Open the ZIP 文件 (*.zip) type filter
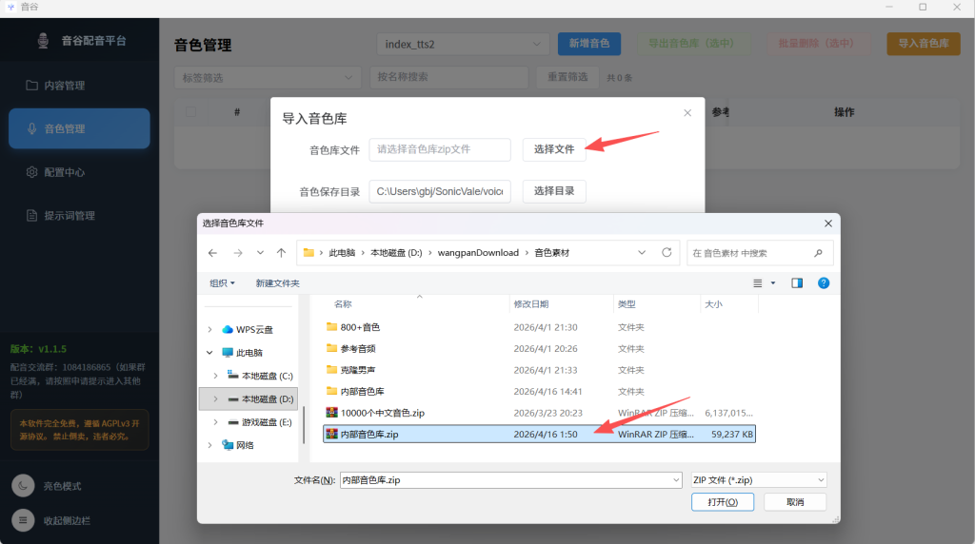Image resolution: width=975 pixels, height=544 pixels. (759, 480)
